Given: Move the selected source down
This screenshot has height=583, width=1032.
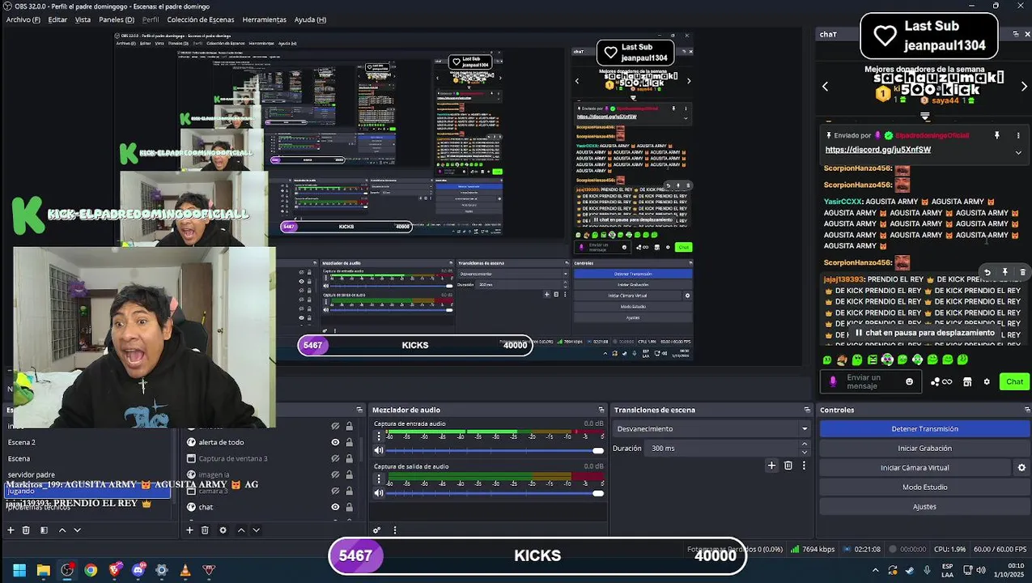Looking at the screenshot, I should (257, 530).
